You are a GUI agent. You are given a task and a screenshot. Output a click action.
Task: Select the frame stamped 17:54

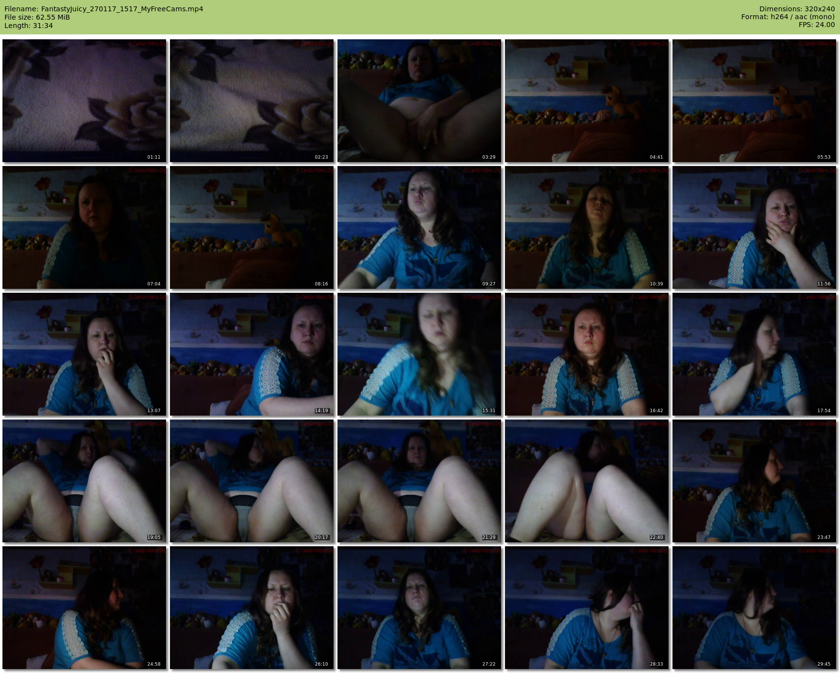(755, 354)
